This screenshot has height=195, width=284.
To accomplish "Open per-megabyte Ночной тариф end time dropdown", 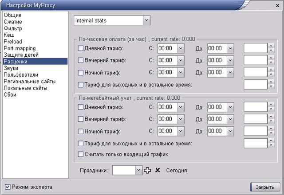I will (230, 131).
